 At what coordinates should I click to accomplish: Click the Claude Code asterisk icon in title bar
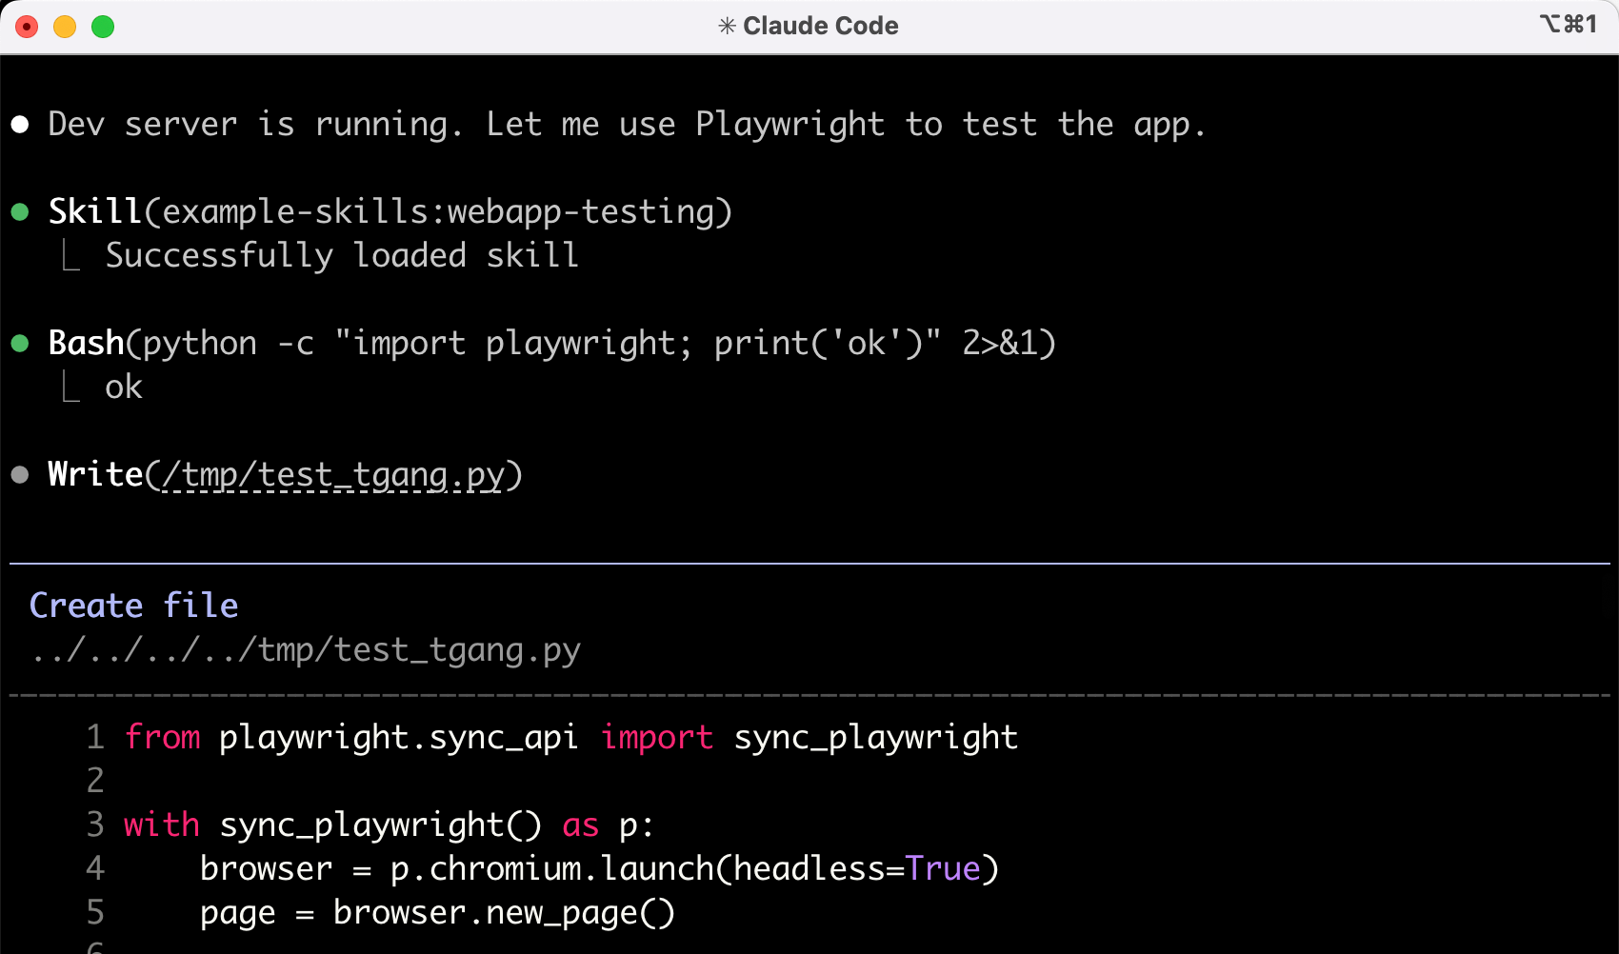tap(727, 26)
